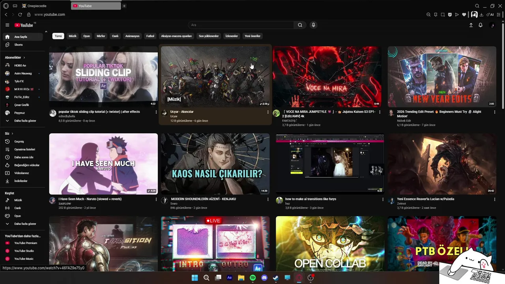Open the YouTube notifications bell
This screenshot has height=284, width=505.
click(481, 25)
